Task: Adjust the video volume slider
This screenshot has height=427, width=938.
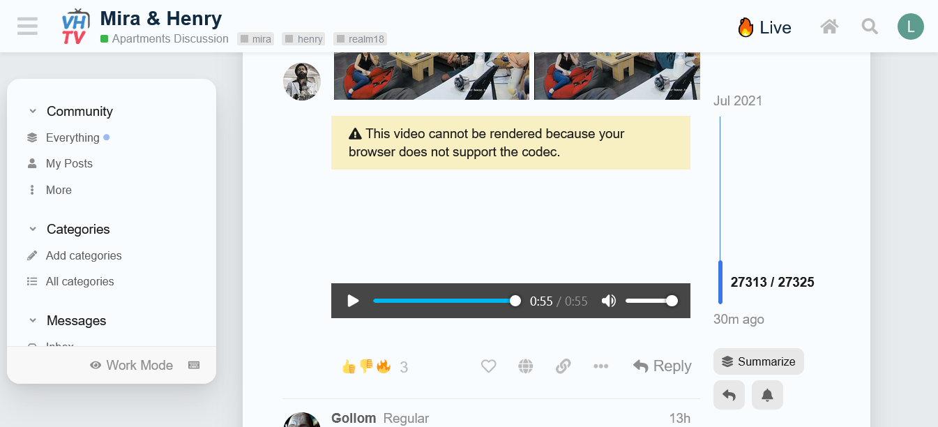Action: coord(650,301)
